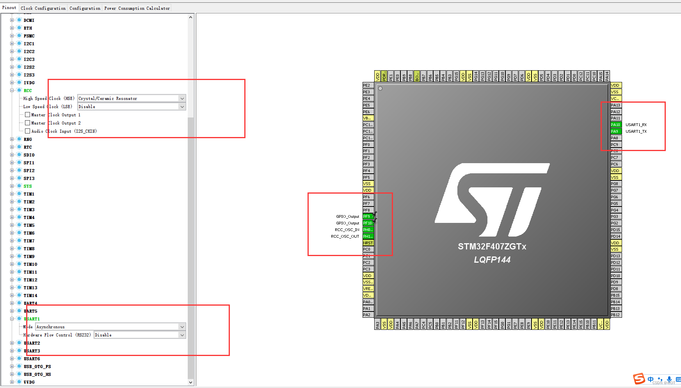681x388 pixels.
Task: Click the SDIO peripheral icon
Action: (20, 155)
